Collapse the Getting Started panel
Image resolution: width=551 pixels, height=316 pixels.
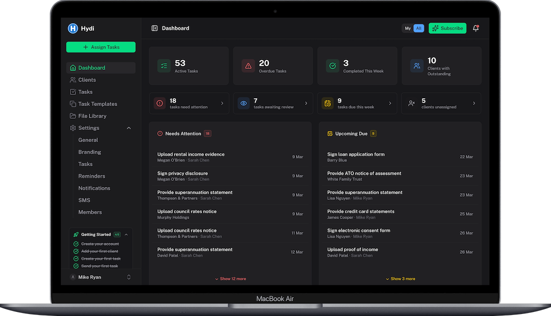coord(127,234)
